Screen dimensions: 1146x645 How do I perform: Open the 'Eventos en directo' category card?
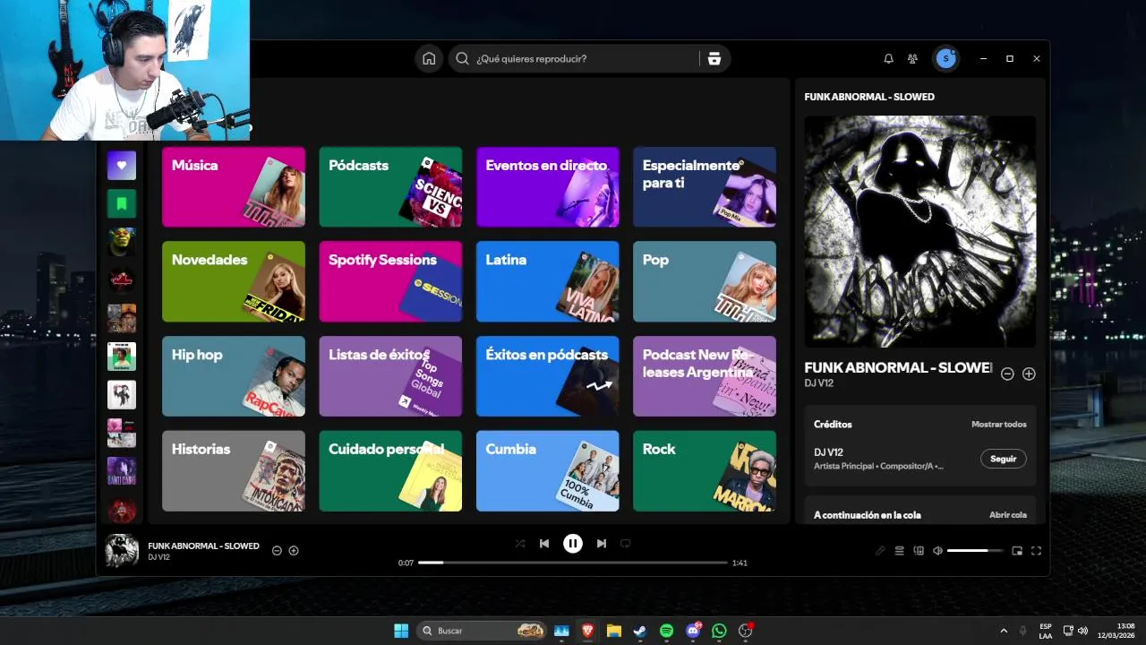[x=548, y=187]
